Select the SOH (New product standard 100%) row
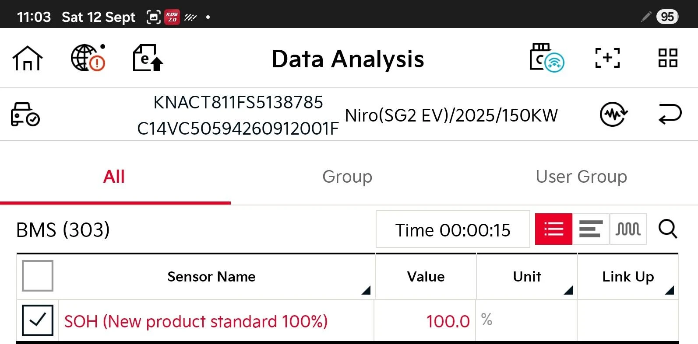 348,320
